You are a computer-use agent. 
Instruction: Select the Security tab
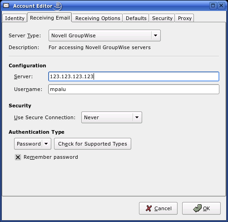[x=162, y=18]
